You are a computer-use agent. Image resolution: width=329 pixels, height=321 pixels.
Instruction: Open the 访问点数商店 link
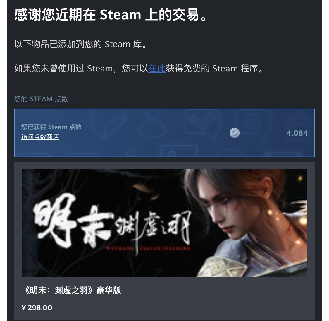pyautogui.click(x=40, y=137)
